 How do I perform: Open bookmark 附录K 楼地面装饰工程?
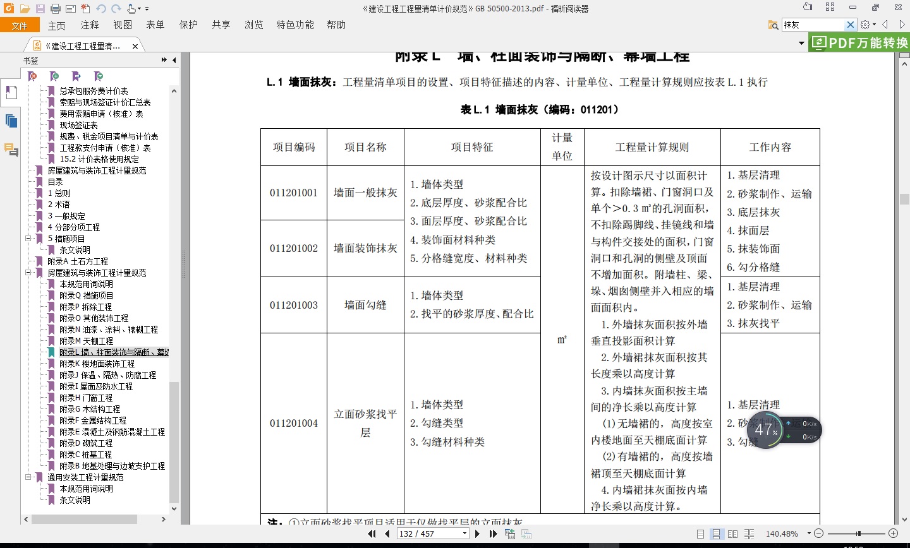point(97,364)
